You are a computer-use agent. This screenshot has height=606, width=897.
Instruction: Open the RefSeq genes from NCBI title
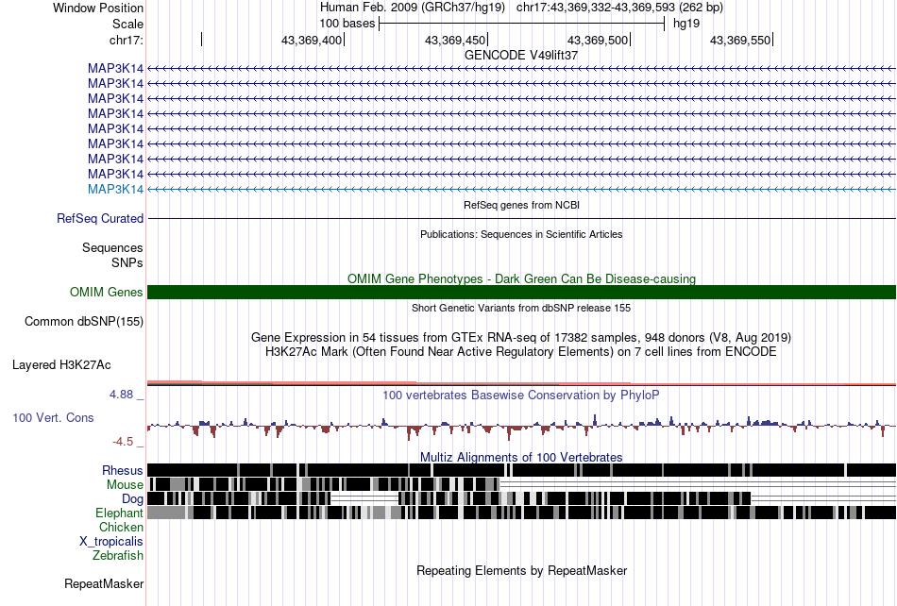[x=521, y=205]
